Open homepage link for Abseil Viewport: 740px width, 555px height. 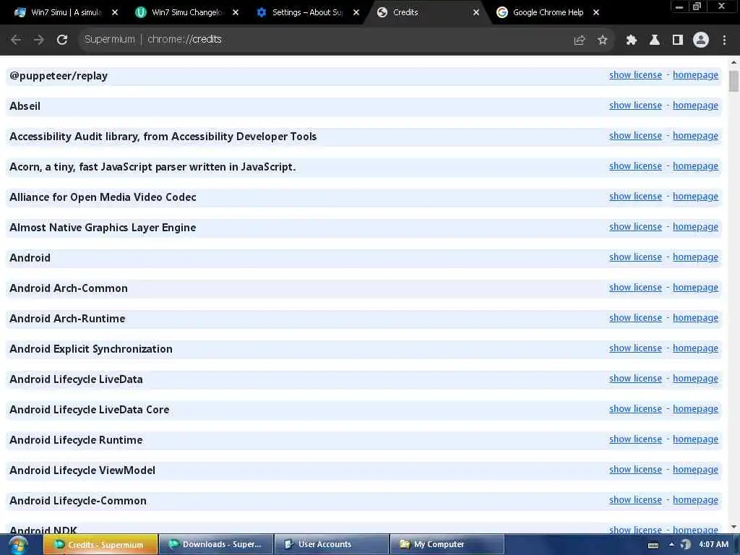[695, 106]
